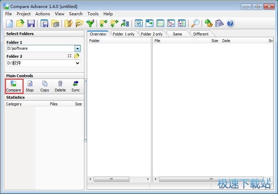Click the filter funnel toolbar icon
The height and width of the screenshot is (194, 278).
(90, 23)
